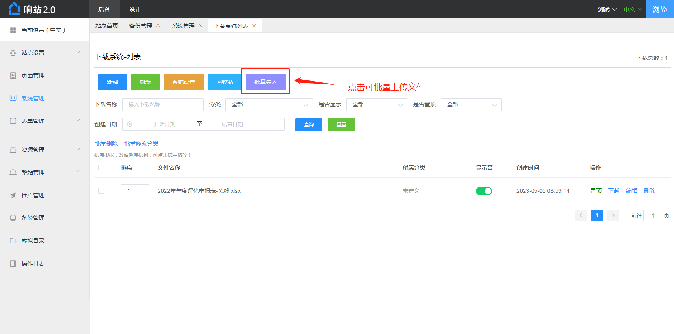Screen dimensions: 674x334
Task: Open the 是否显示 dropdown filter
Action: click(x=376, y=105)
